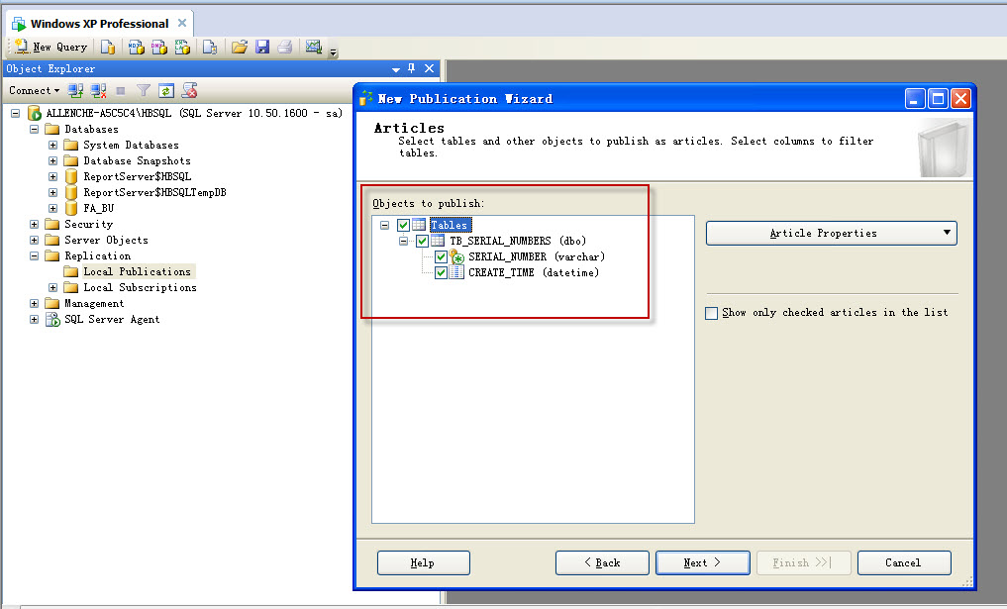1007x609 pixels.
Task: Expand the ReportServer$HBSQL database node
Action: pyautogui.click(x=52, y=176)
